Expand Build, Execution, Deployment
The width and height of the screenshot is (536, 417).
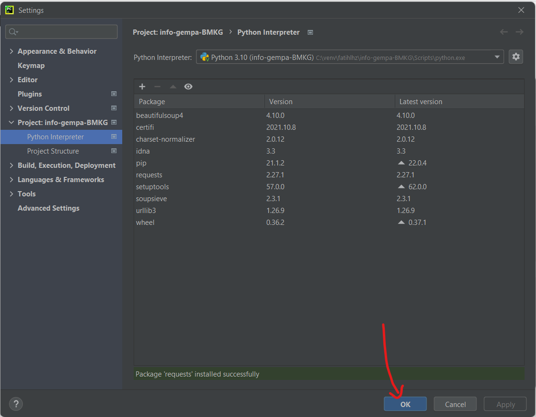[x=10, y=165]
